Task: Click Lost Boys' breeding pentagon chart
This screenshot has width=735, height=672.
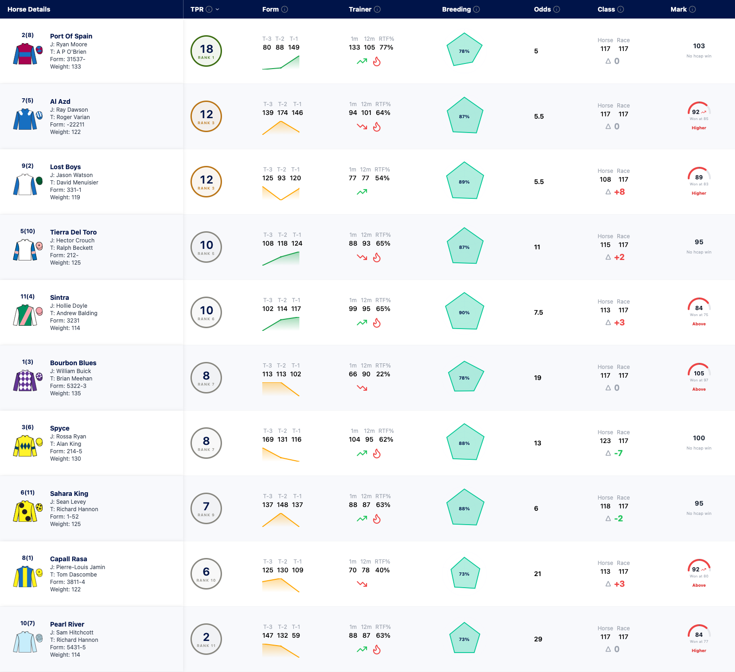Action: 465,181
